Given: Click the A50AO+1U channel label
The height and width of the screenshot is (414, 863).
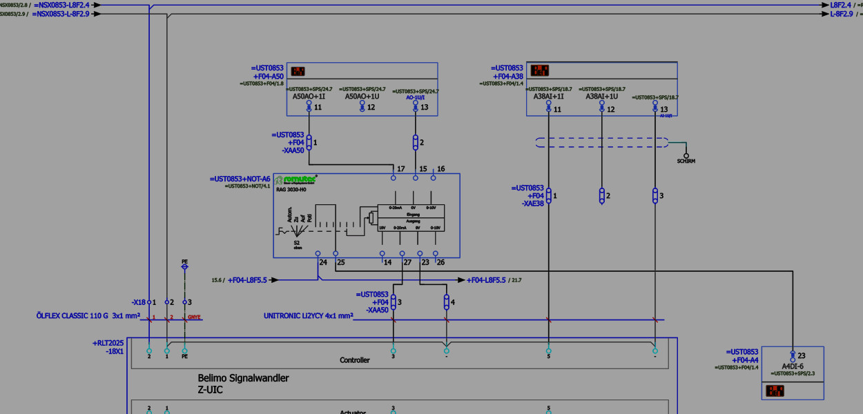Looking at the screenshot, I should [362, 97].
